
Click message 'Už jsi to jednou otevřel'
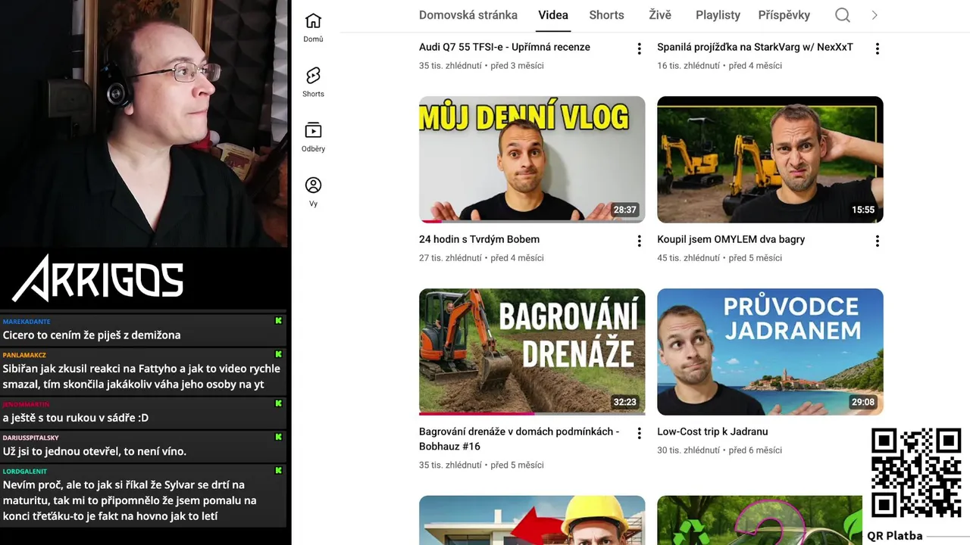(x=94, y=451)
